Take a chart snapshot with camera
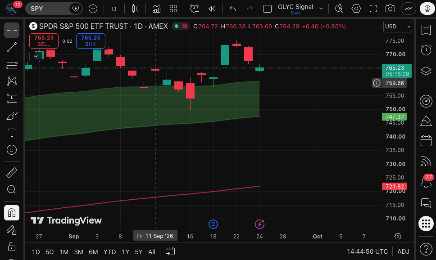436x260 pixels. point(391,9)
